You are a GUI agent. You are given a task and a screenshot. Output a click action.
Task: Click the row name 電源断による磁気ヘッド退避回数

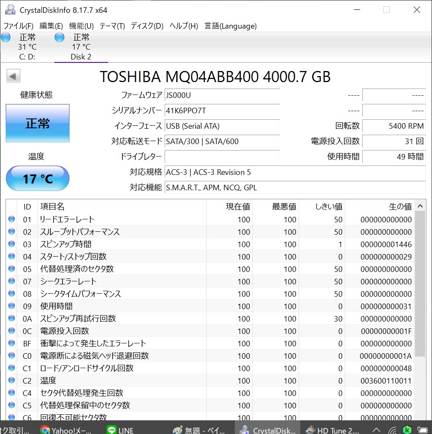point(95,356)
